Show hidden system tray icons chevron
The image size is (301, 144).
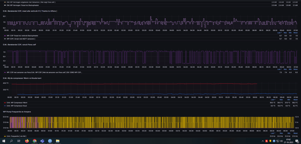click(x=263, y=141)
